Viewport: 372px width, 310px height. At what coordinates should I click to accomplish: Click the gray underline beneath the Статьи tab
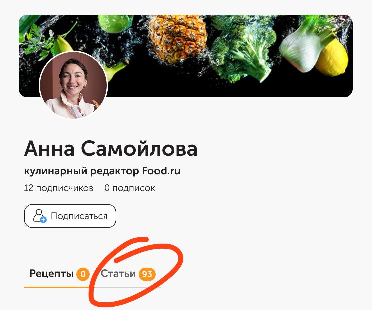point(128,287)
